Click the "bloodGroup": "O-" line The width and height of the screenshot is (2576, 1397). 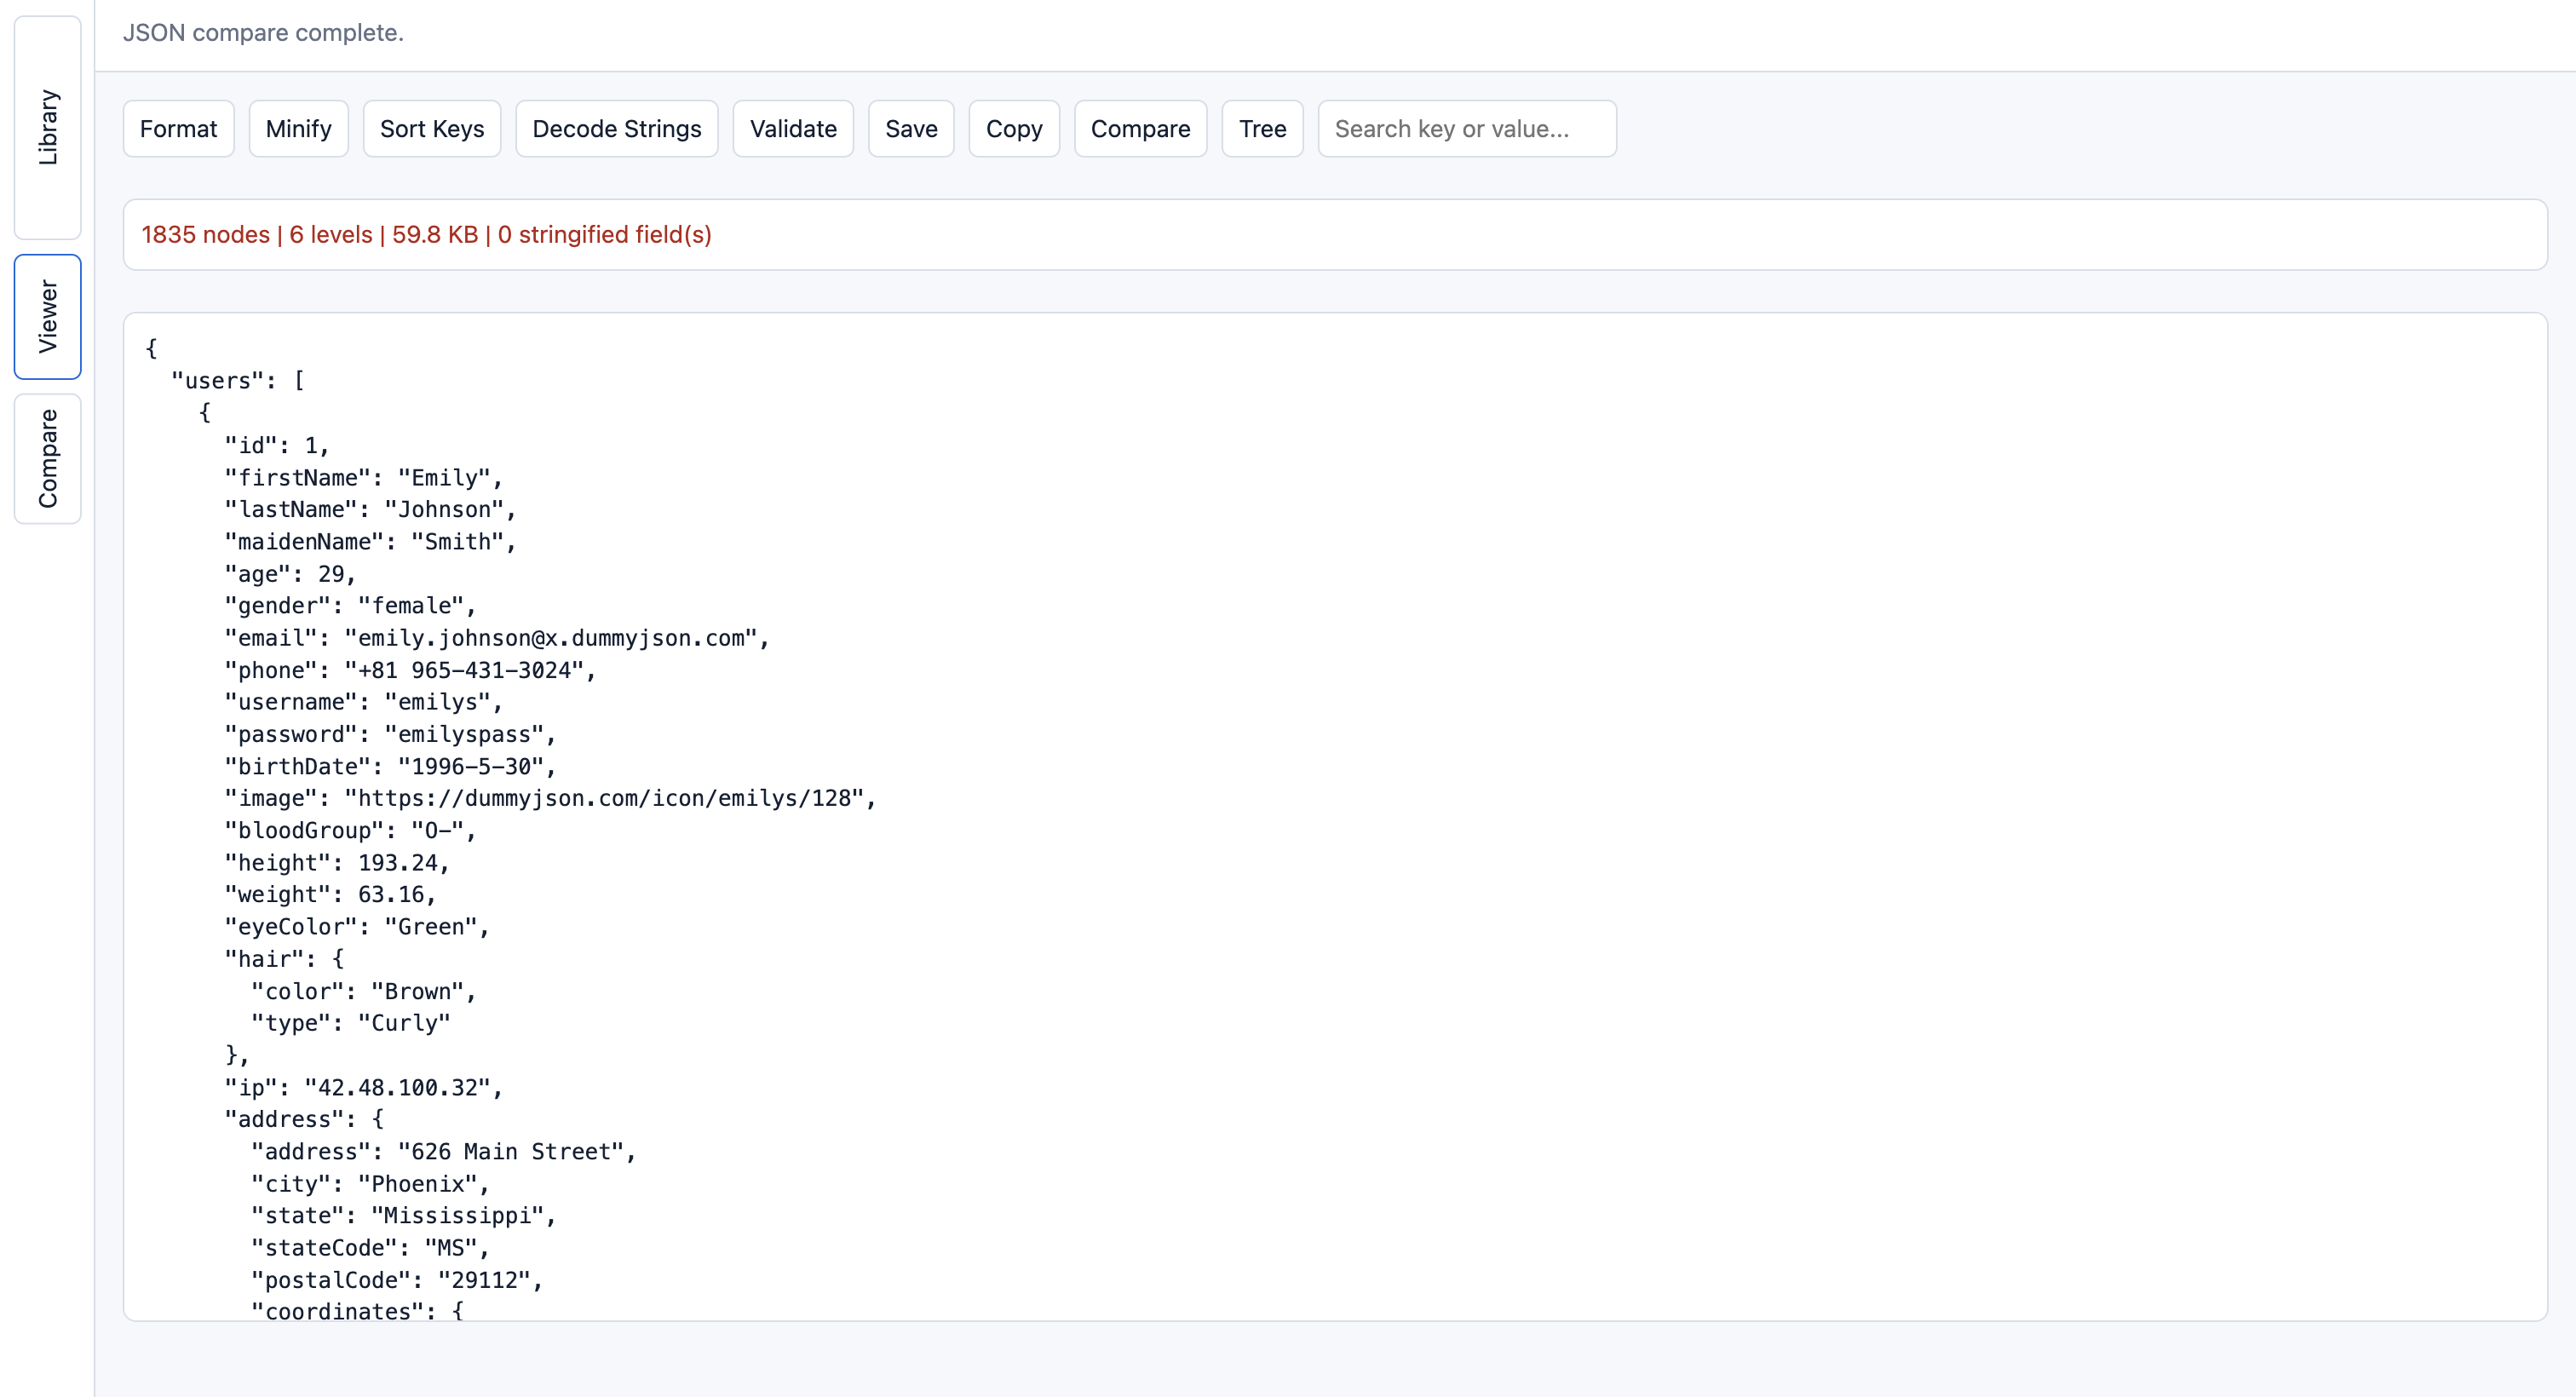tap(350, 831)
